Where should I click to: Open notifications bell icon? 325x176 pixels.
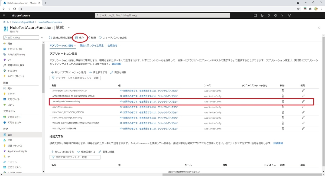coord(269,15)
